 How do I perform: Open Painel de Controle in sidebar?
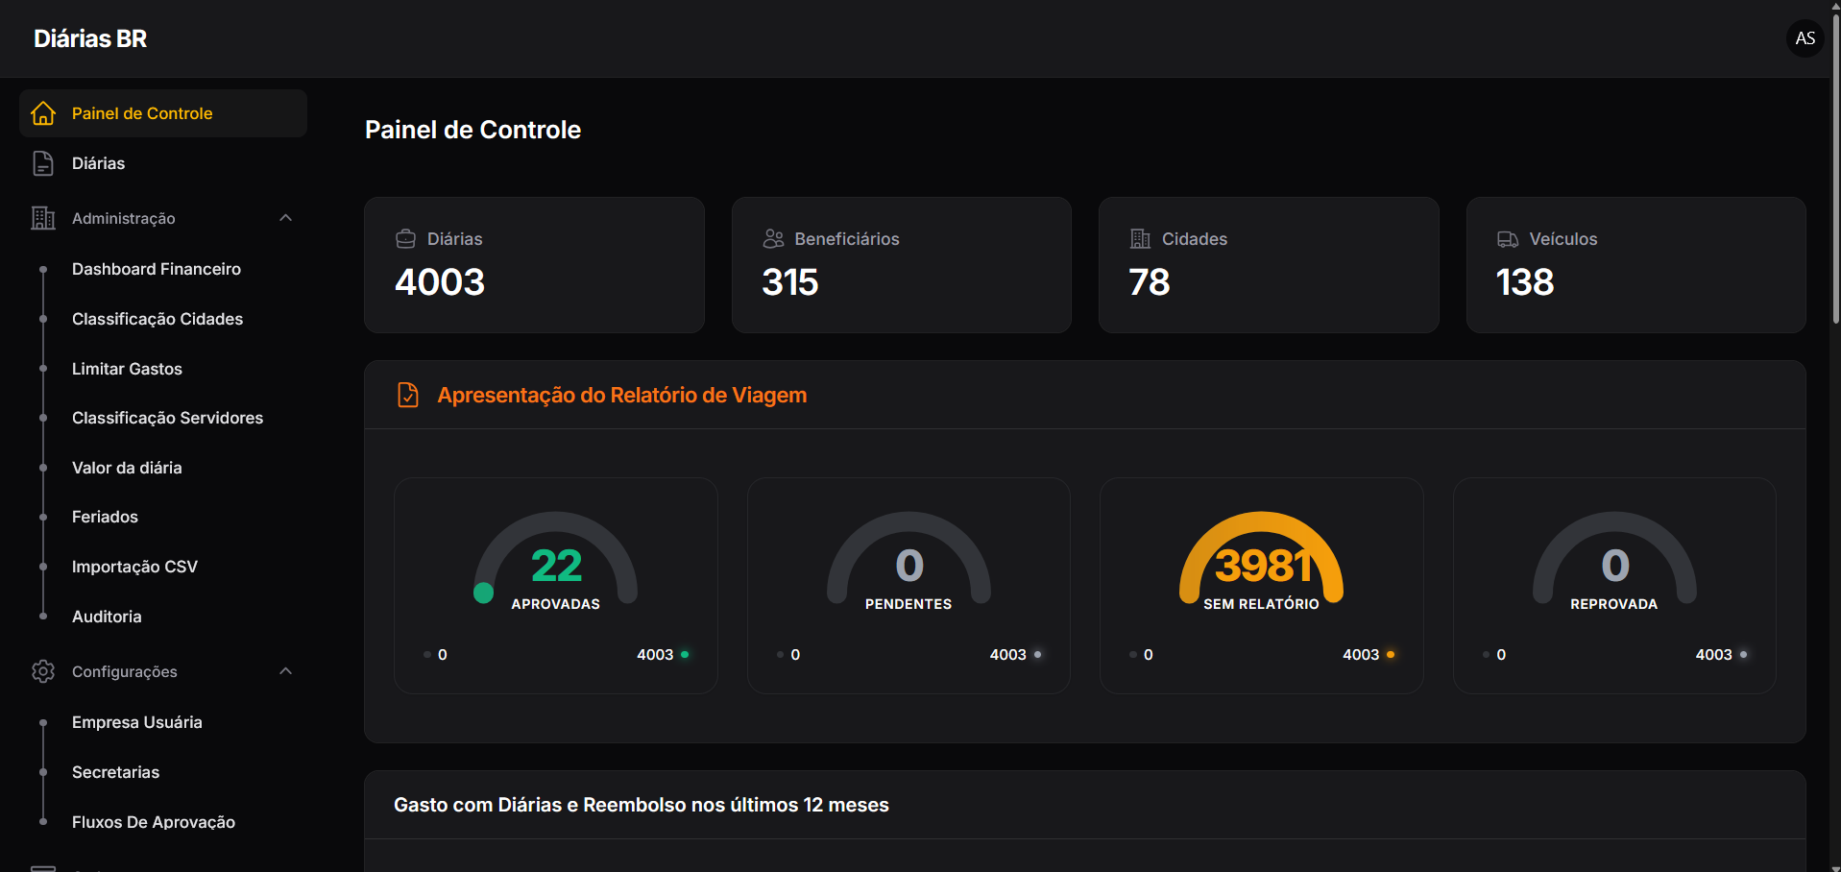(163, 113)
